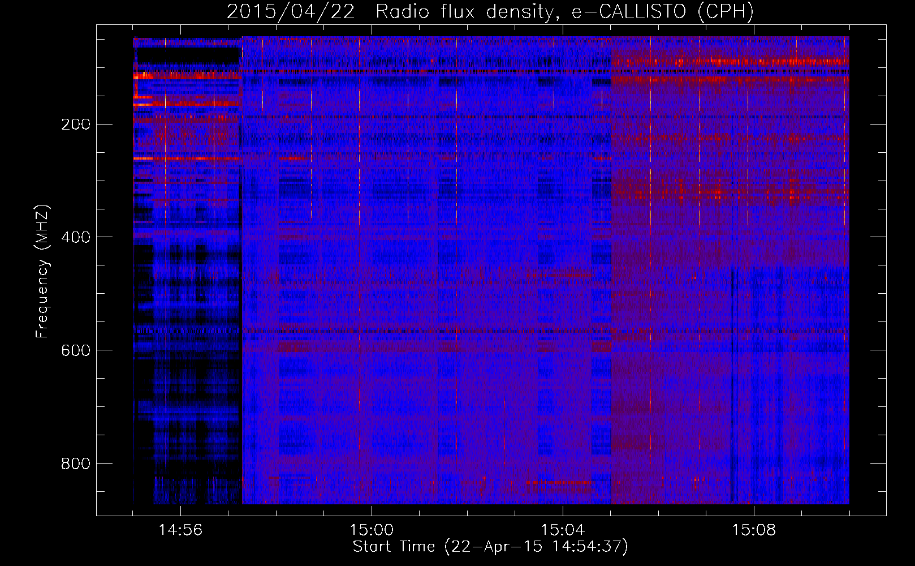
Task: Click the 15:08 time tick label
Action: coord(754,530)
